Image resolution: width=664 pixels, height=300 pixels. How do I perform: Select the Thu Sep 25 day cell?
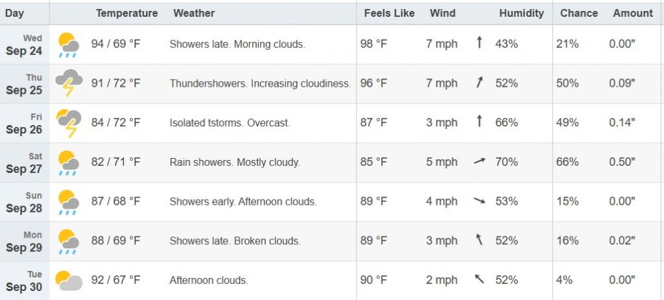[x=25, y=84]
